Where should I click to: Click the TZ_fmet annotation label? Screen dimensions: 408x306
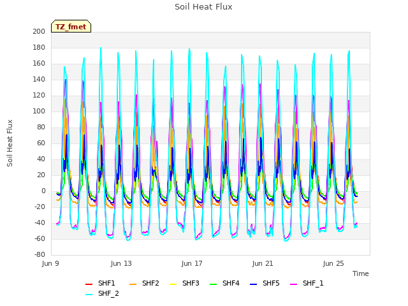point(71,27)
